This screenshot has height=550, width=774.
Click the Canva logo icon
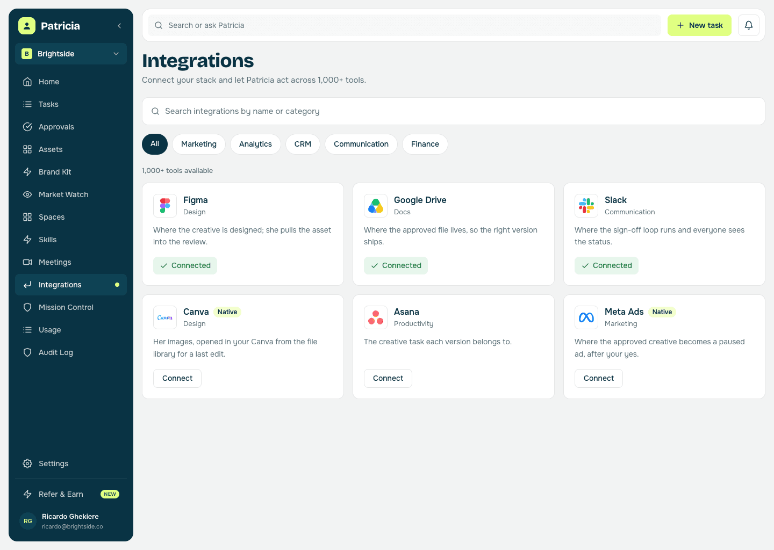(165, 317)
